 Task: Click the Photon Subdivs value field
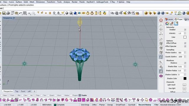[181, 53]
